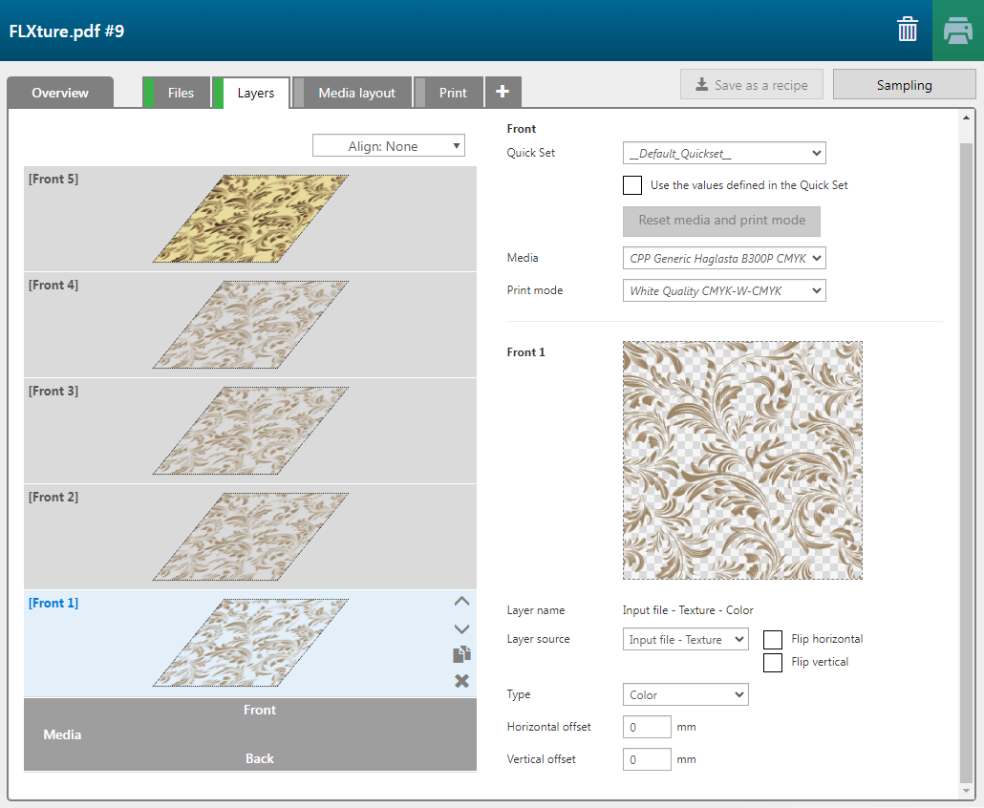Toggle Flip vertical checkbox
984x808 pixels.
click(773, 663)
